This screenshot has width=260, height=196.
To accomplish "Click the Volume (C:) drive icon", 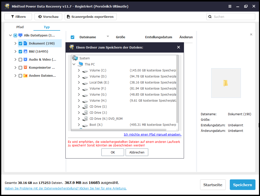I will coord(85,71).
